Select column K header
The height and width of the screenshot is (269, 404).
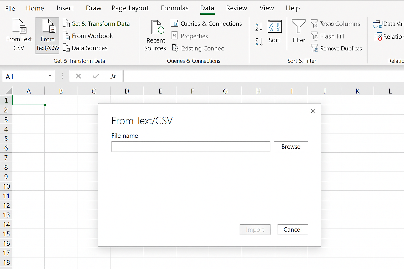357,91
